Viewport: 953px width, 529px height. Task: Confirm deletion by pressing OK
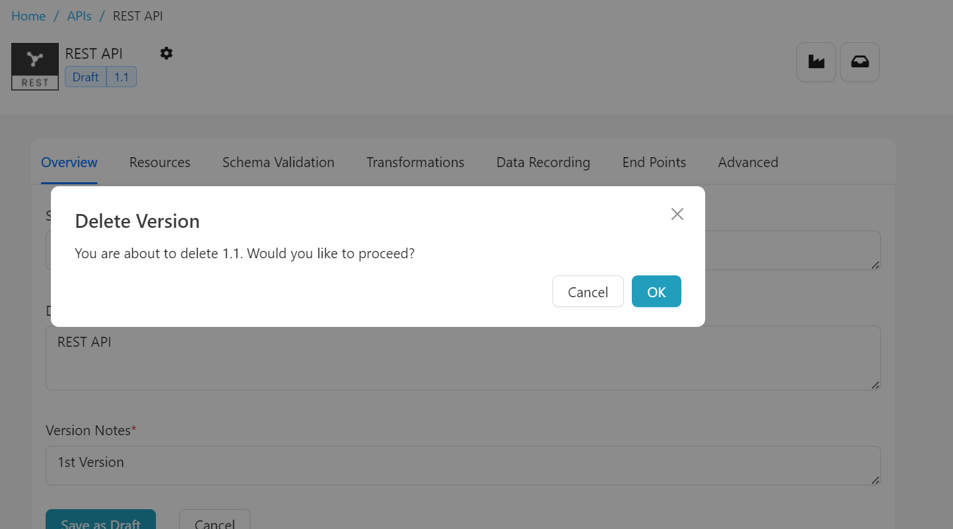tap(656, 292)
